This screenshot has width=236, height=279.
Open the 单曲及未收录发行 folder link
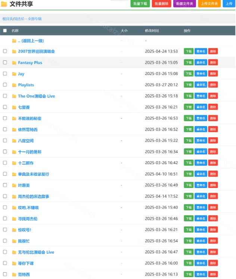click(34, 174)
